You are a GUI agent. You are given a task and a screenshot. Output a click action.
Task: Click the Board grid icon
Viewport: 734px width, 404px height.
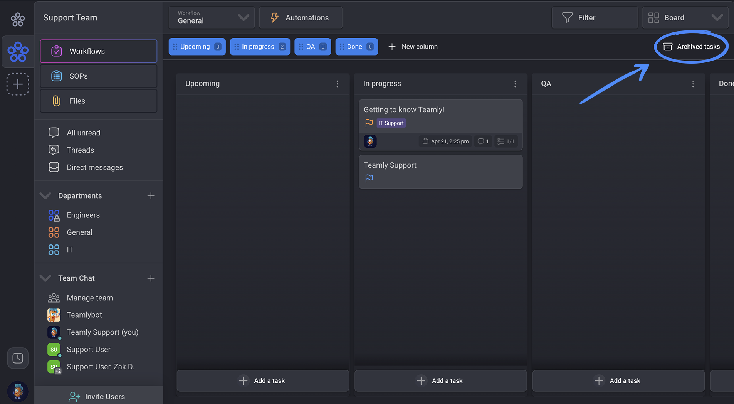pyautogui.click(x=653, y=17)
